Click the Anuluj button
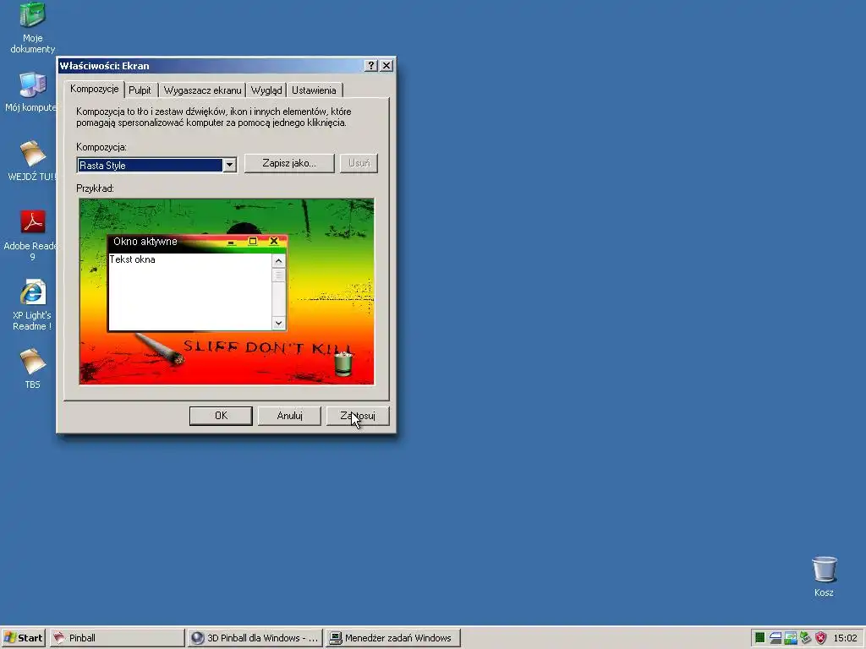 (x=289, y=416)
